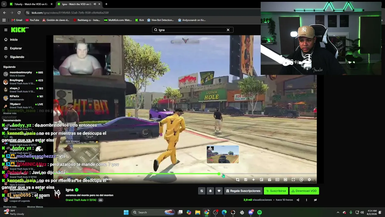Screen dimensions: 385x217
Task: Open Discord from the taskbar
Action: (251, 212)
